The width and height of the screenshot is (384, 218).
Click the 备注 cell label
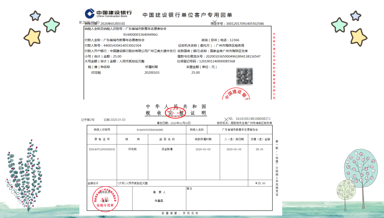point(189,189)
